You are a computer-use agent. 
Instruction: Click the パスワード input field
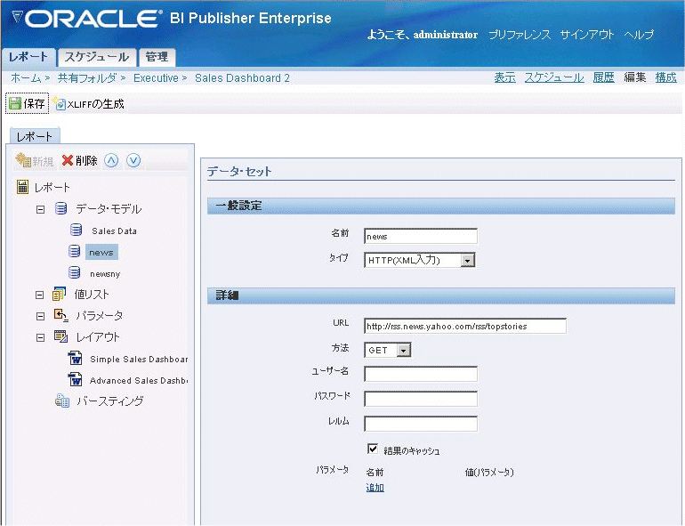tap(421, 399)
